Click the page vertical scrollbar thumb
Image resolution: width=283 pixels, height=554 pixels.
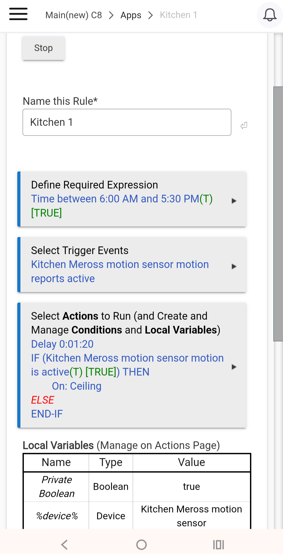[x=278, y=214]
